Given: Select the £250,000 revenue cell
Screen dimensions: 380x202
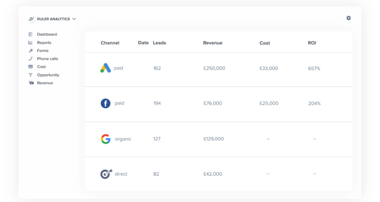Looking at the screenshot, I should (214, 68).
